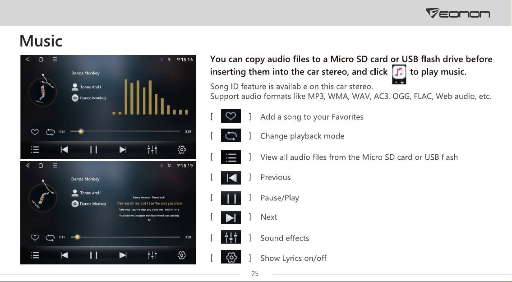Screen dimensions: 512x282
Task: Open Android recents menu in top player
Action: (55, 60)
